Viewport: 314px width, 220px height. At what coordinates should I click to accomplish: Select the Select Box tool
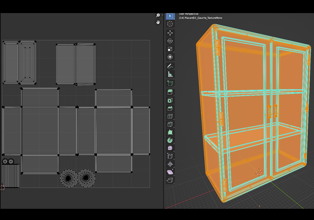[x=170, y=16]
